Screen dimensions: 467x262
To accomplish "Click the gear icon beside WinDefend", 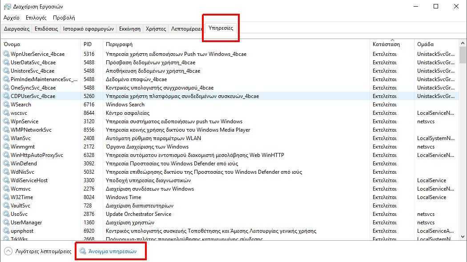I will point(6,164).
